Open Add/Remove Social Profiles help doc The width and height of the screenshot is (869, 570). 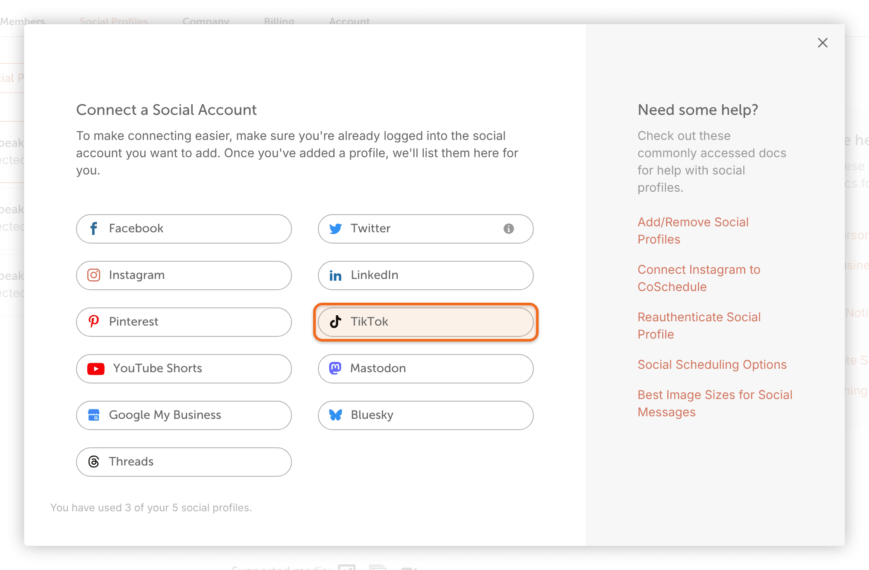tap(693, 231)
